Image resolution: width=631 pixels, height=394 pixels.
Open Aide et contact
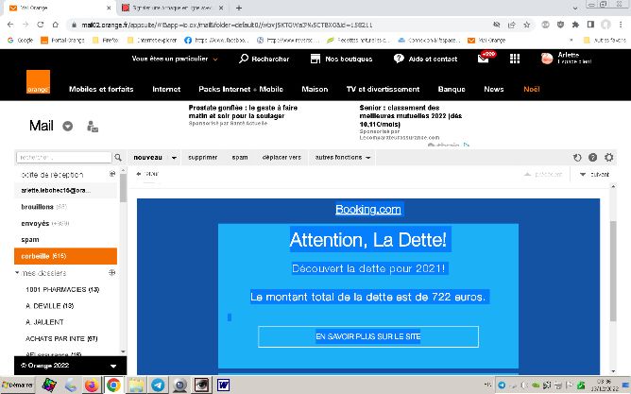(x=425, y=59)
